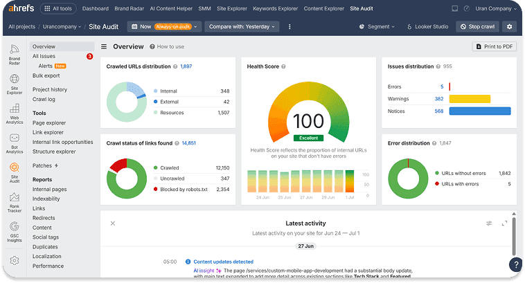
Task: Close the Latest activity panel
Action: coord(113,223)
